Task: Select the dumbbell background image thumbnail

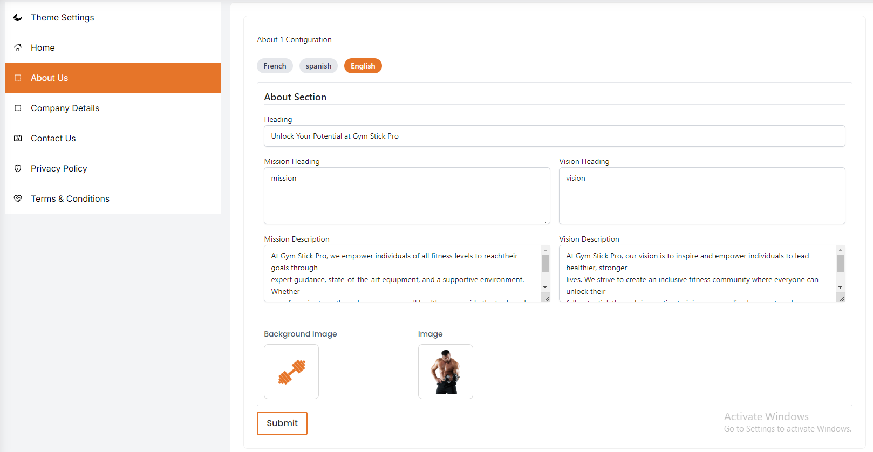Action: coord(291,372)
